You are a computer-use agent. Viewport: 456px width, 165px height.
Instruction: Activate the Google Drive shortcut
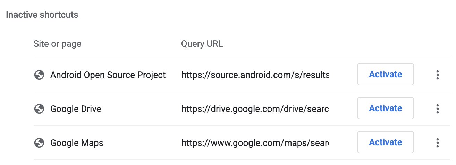385,108
